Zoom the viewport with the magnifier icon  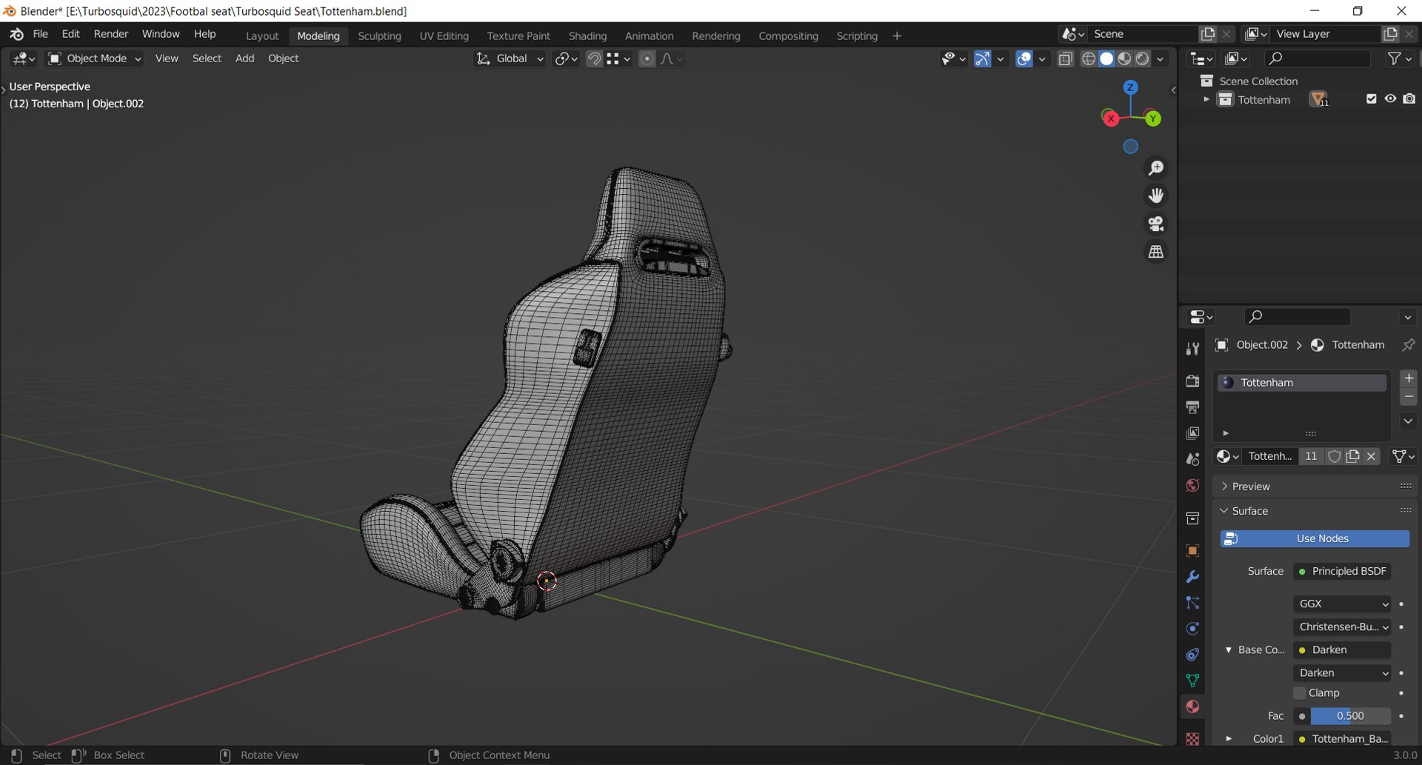[x=1155, y=168]
